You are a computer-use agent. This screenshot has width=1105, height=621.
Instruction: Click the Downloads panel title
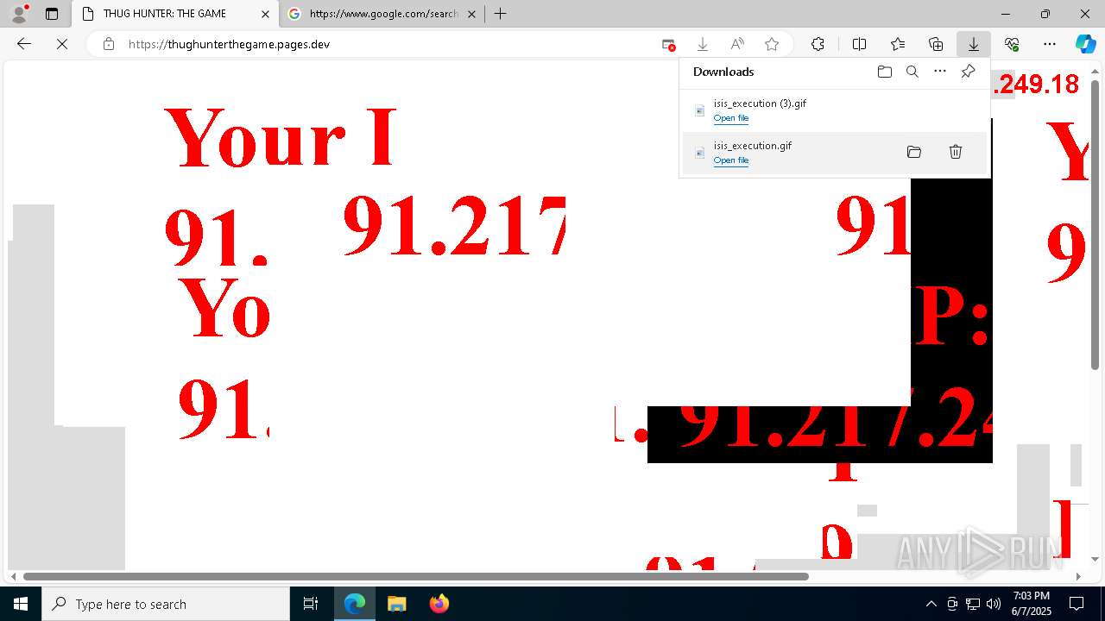click(723, 72)
